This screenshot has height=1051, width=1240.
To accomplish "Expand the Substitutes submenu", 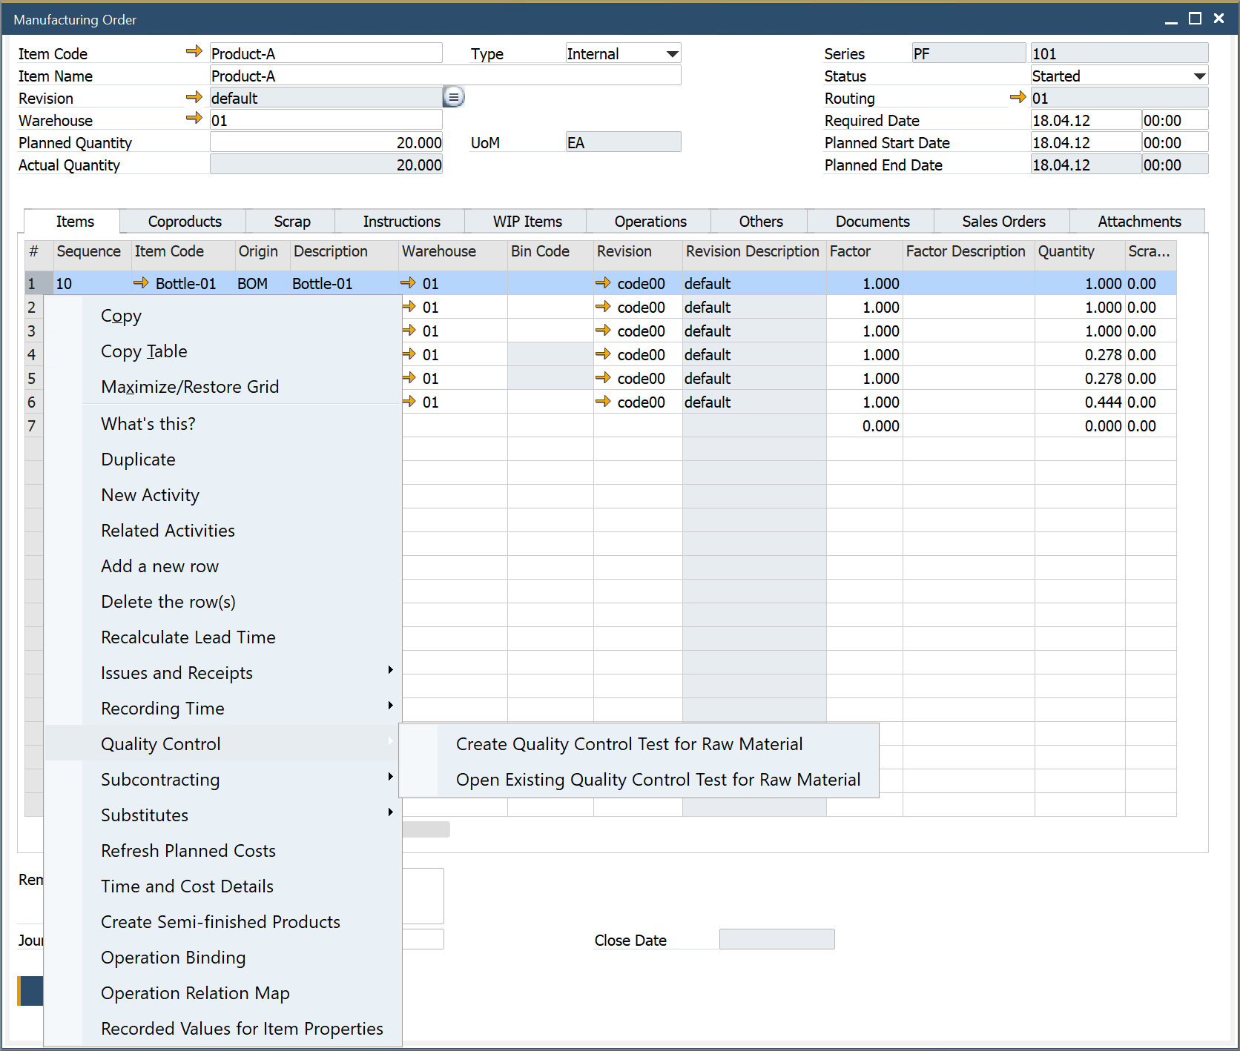I will tap(223, 815).
